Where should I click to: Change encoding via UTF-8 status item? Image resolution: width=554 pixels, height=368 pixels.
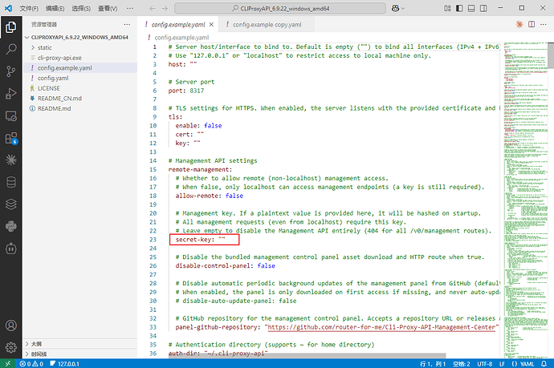(x=485, y=364)
